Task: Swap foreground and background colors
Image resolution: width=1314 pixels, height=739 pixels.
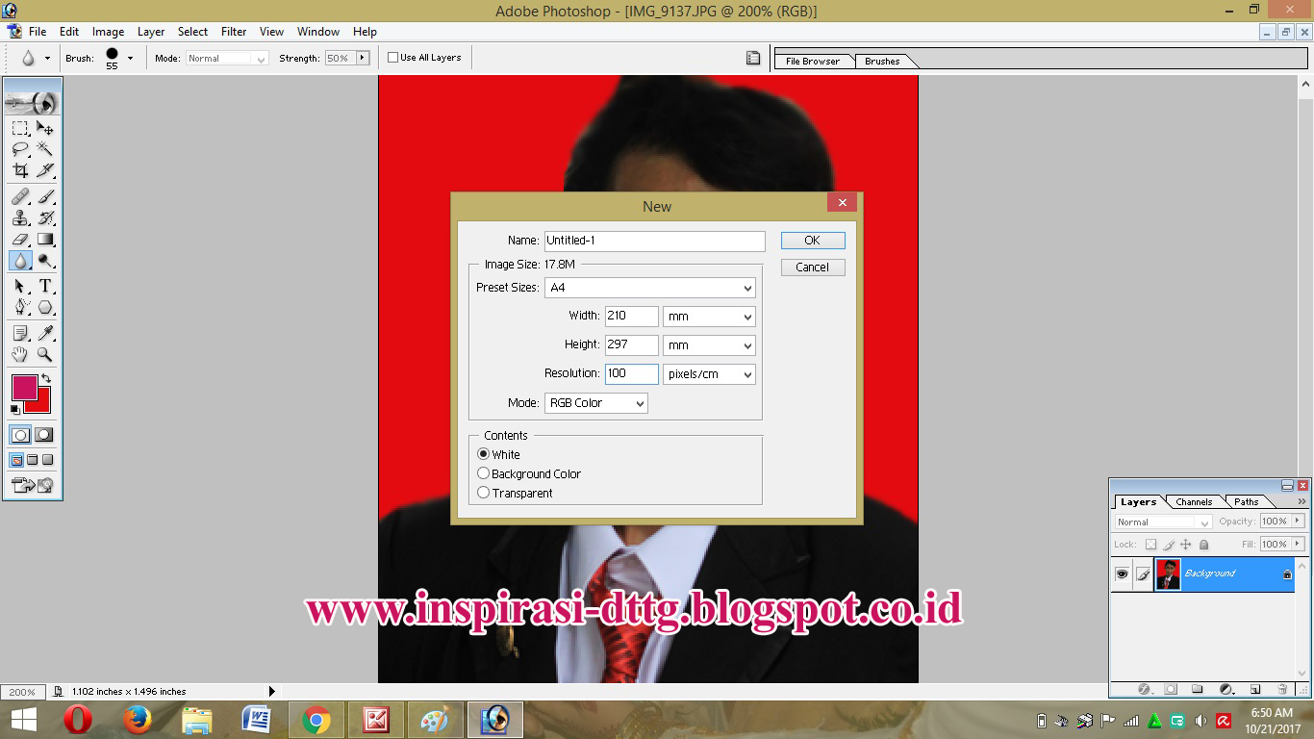Action: 45,378
